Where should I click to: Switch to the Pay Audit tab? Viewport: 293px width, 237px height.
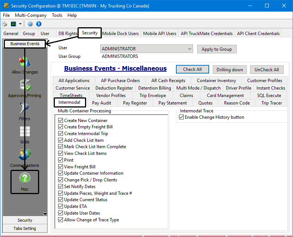[x=101, y=103]
